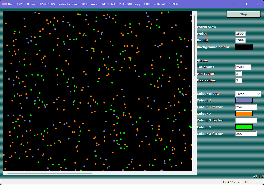Click the horizontal scrollbar below the simulation
Viewport: 264px width, 185px height.
coord(50,173)
